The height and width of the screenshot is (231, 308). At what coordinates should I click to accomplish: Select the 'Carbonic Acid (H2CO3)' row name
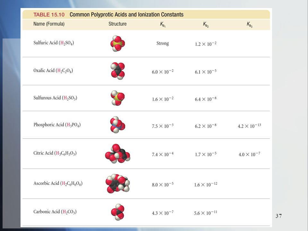55,212
